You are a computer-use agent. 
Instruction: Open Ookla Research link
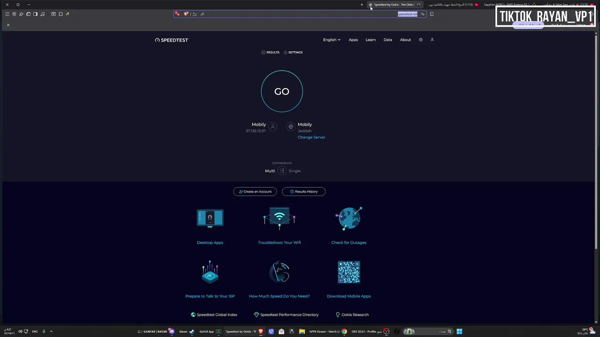click(x=352, y=315)
